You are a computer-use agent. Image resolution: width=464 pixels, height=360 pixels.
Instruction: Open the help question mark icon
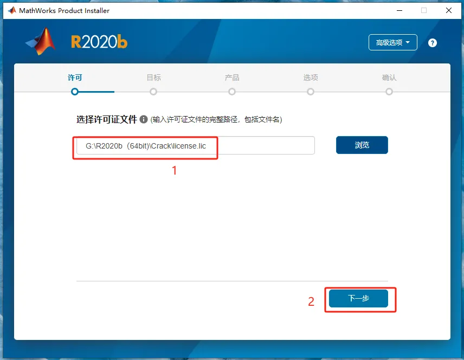click(x=433, y=43)
